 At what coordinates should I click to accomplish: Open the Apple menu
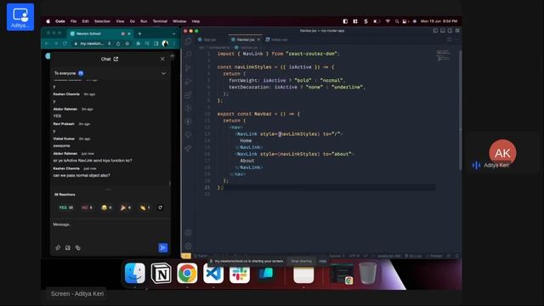point(48,21)
